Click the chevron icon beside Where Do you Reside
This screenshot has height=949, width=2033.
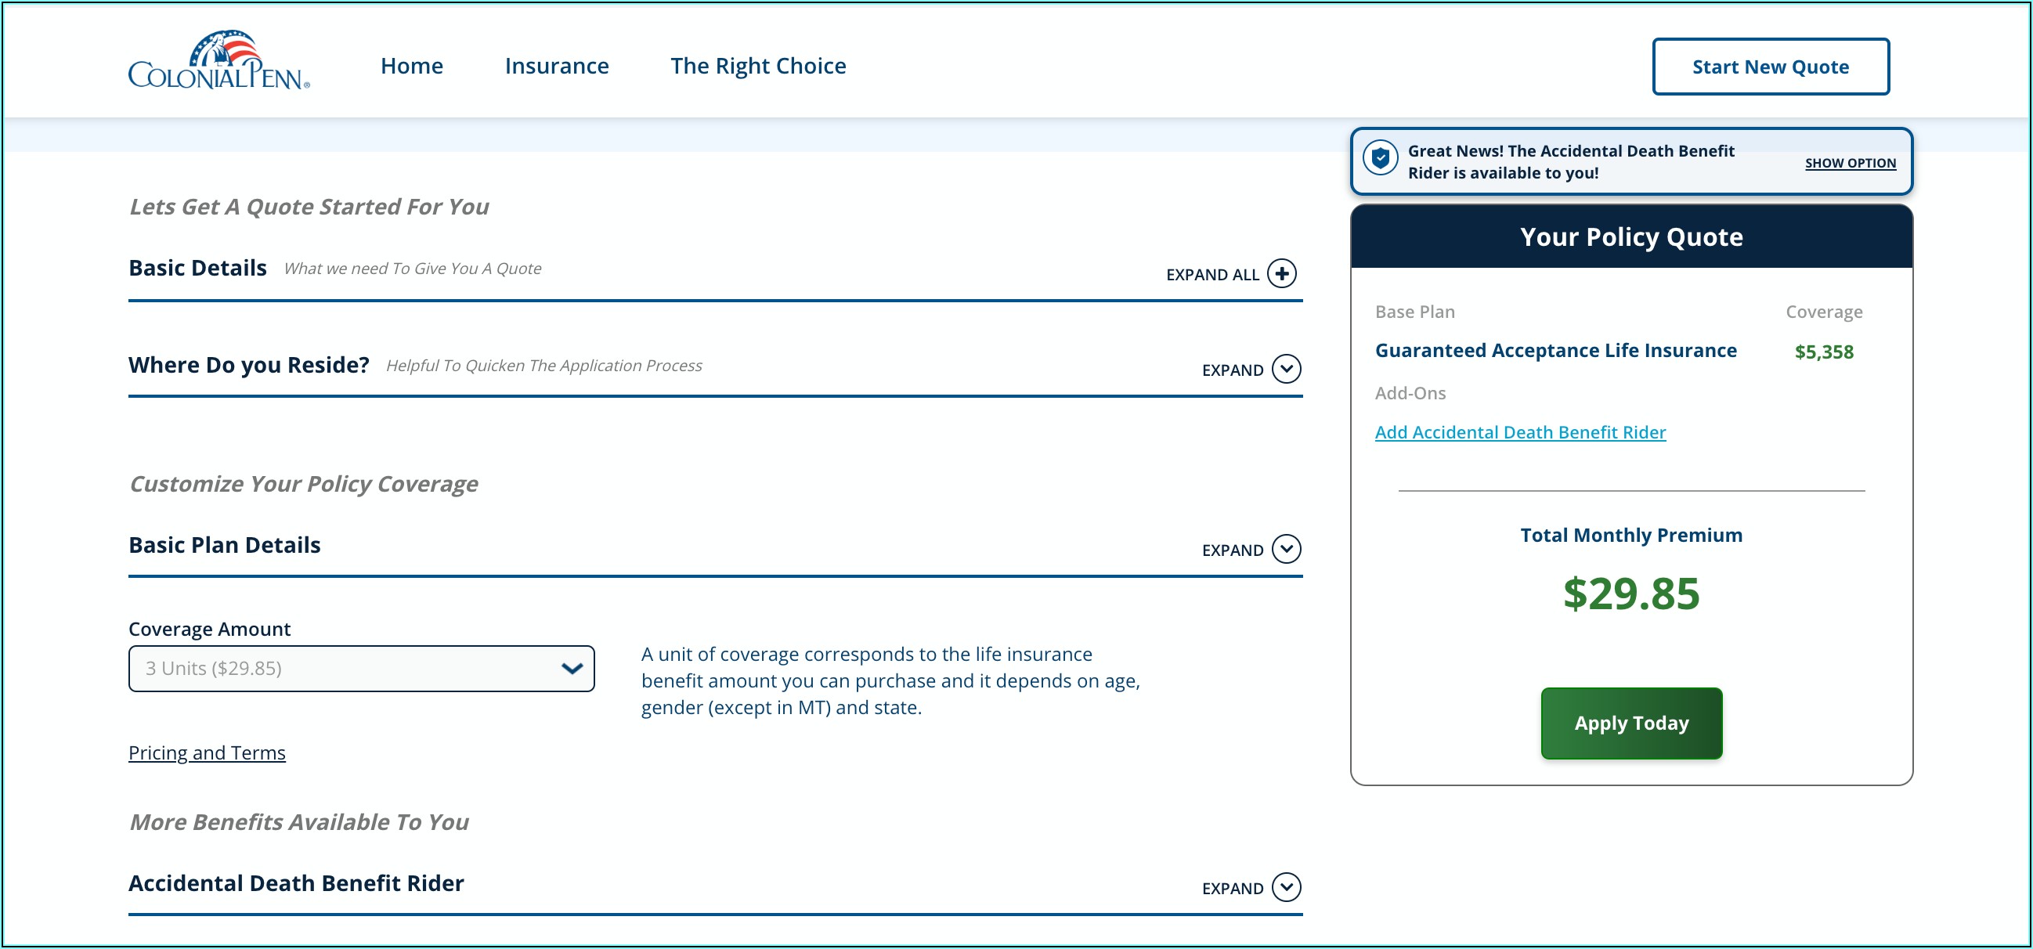pos(1287,370)
